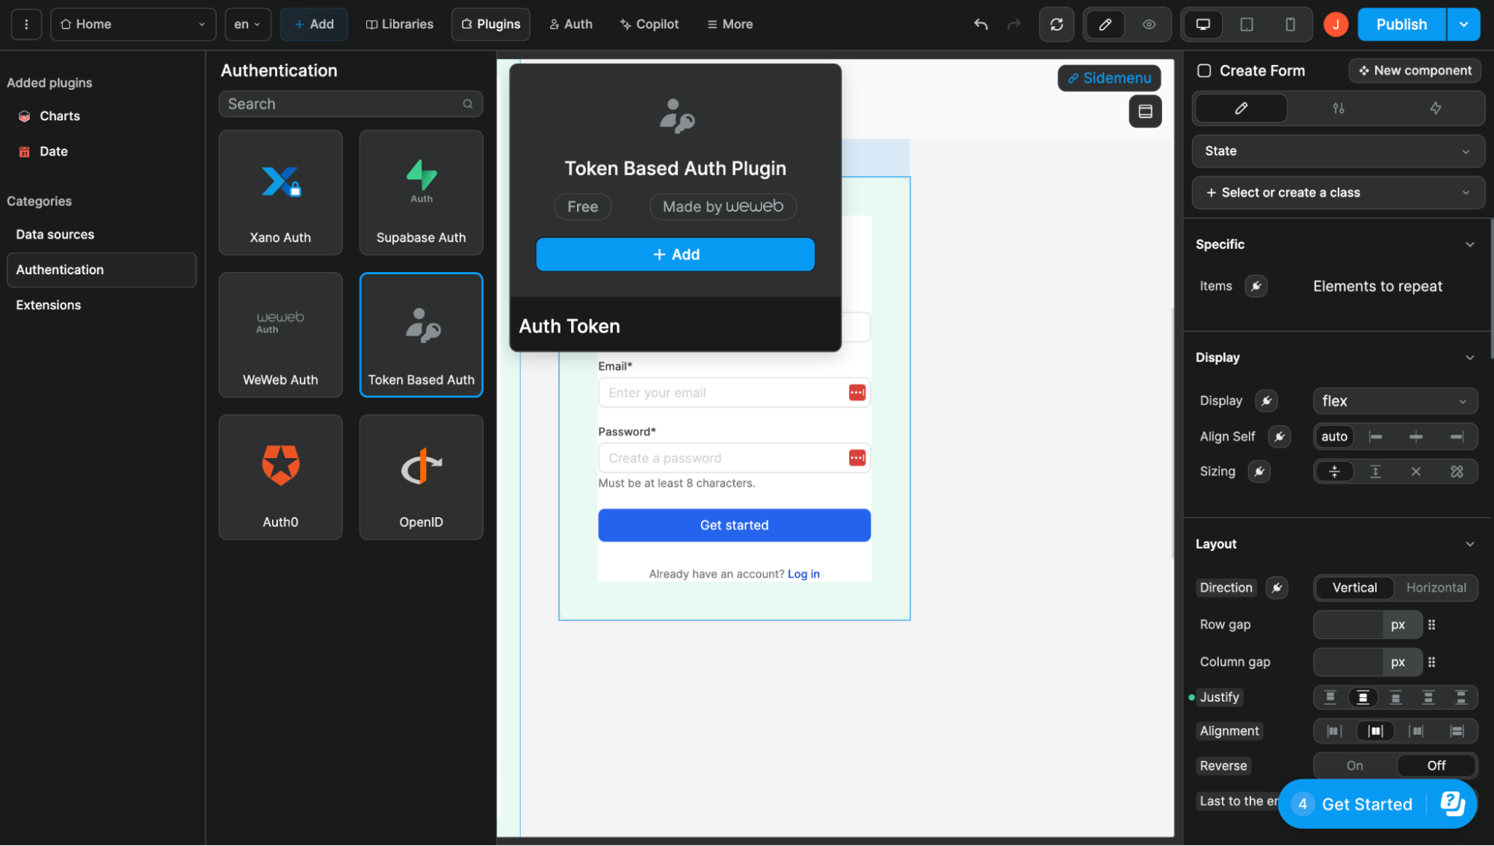Select the tablet viewport icon

coord(1246,24)
